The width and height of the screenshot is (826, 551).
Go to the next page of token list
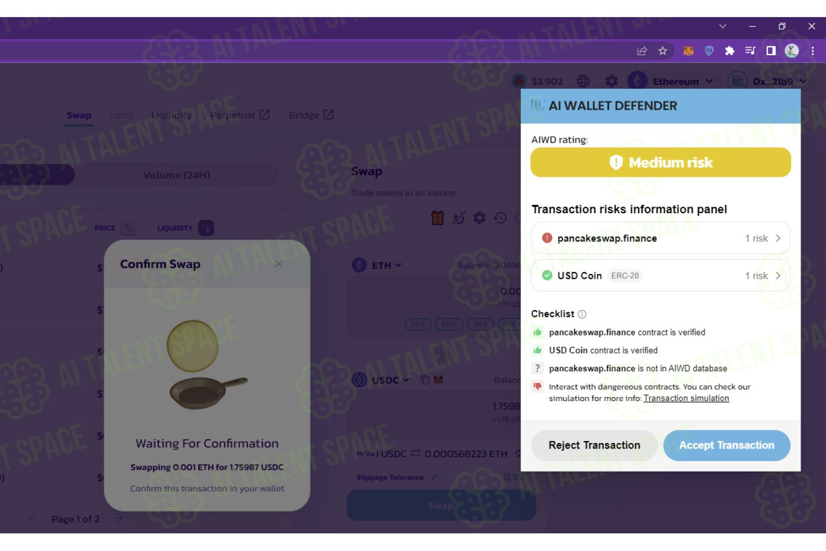[118, 518]
